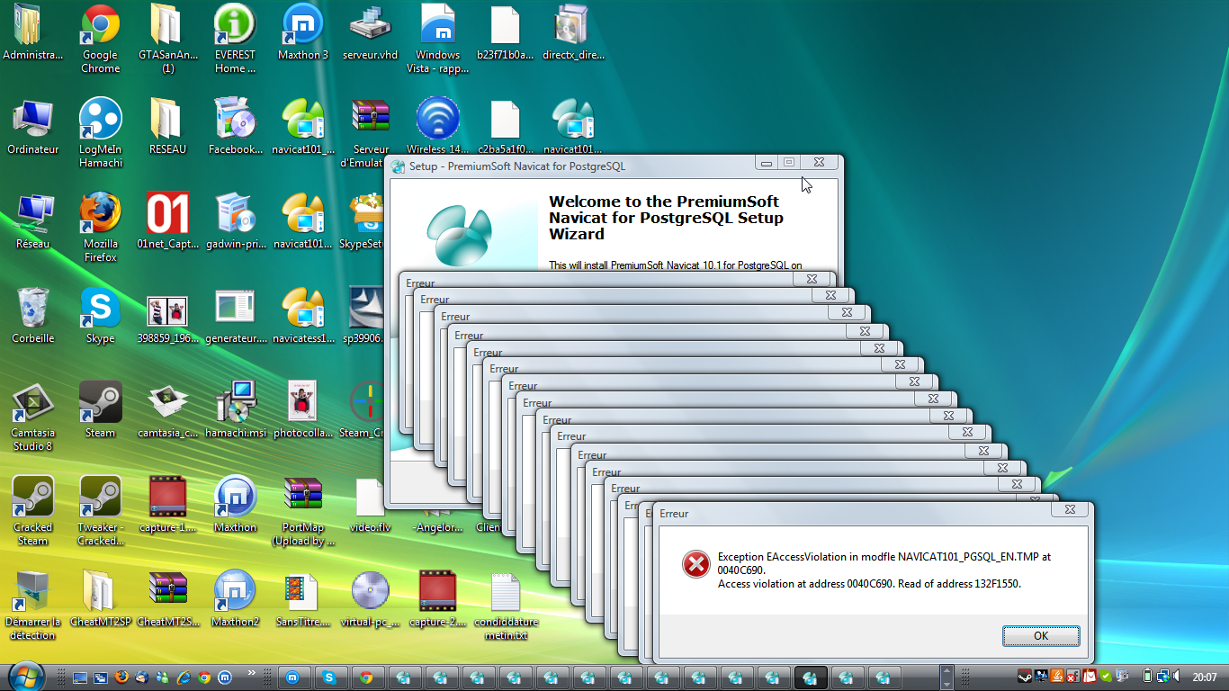Select the video.flv desktop file

(x=370, y=505)
